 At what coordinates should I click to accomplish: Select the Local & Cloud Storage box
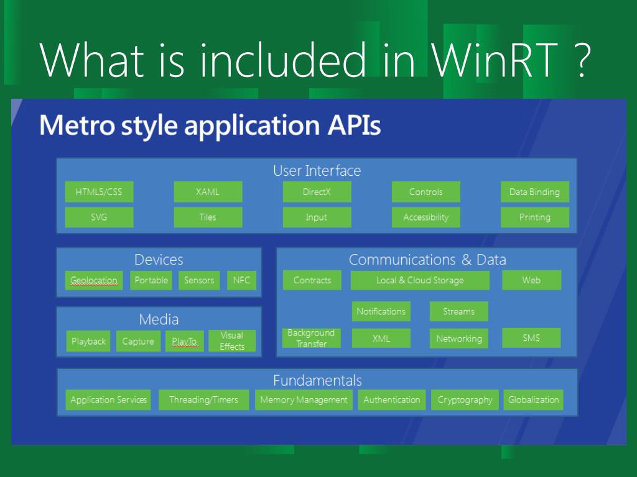420,280
